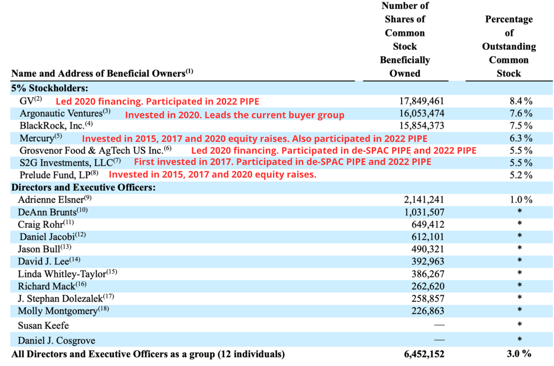Click total 6,452,152 shares for the group
This screenshot has width=554, height=366.
coord(424,354)
